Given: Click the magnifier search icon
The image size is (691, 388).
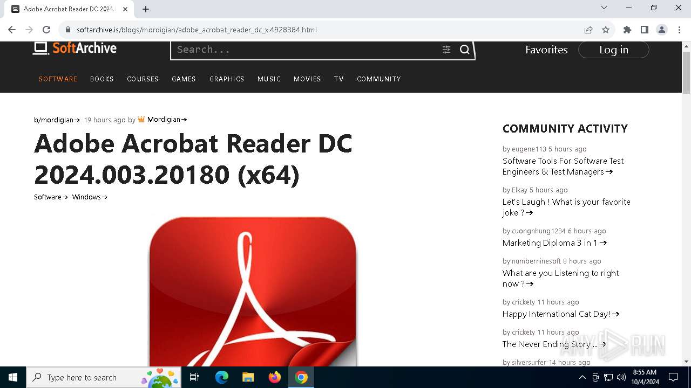Looking at the screenshot, I should pyautogui.click(x=465, y=50).
